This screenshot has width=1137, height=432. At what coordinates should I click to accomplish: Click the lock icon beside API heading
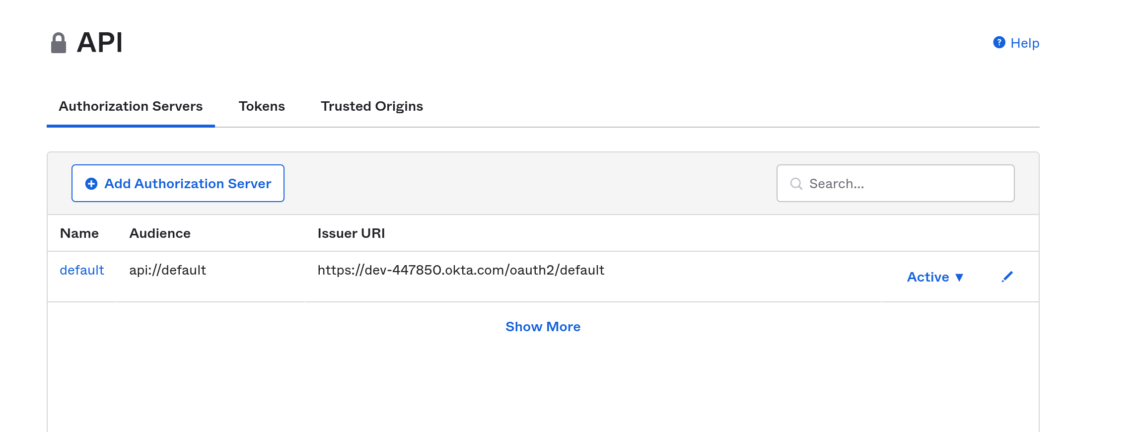[x=59, y=43]
